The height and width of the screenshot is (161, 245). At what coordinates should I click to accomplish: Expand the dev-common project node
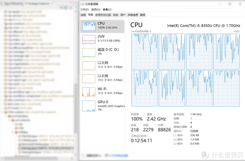[3, 100]
